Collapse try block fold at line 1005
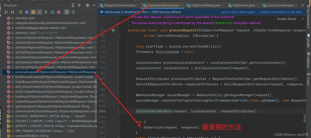Viewport: 311px width, 138px height. click(x=119, y=122)
